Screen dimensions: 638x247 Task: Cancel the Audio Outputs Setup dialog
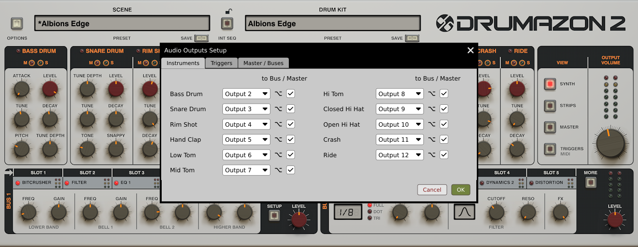coord(432,190)
